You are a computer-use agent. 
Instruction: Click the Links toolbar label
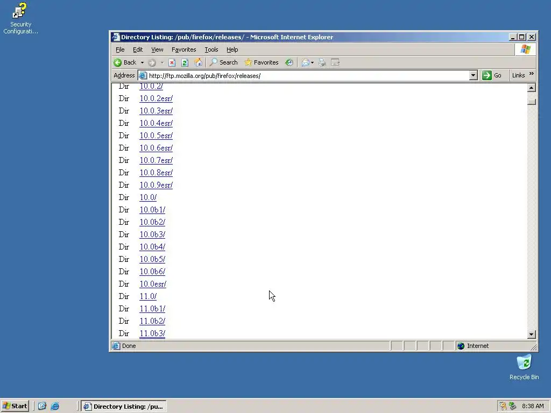click(x=518, y=75)
